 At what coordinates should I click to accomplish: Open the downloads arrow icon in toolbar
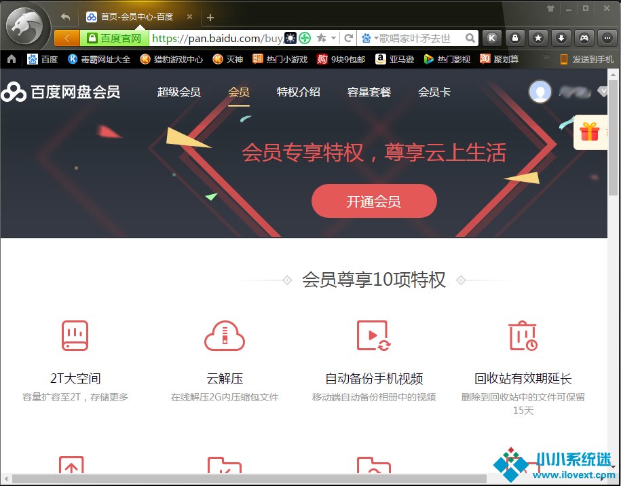[561, 38]
